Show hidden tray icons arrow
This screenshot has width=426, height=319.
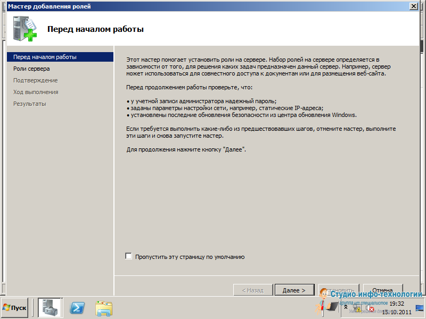(x=346, y=307)
